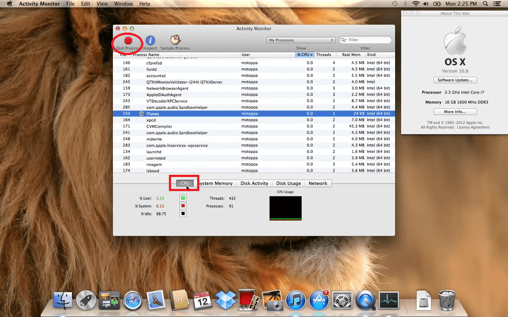Screen dimensions: 508x317
Task: Open Launchpad rocket icon in Dock
Action: [86, 300]
